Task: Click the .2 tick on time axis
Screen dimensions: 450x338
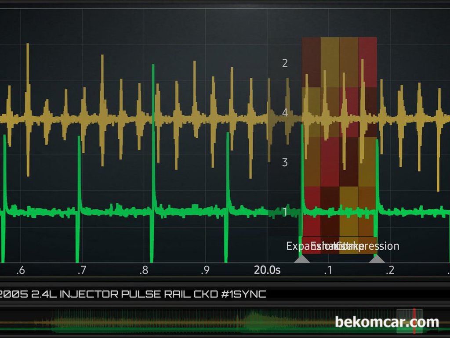Action: [390, 270]
